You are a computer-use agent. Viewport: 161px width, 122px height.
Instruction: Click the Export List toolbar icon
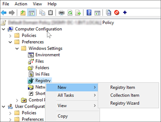pyautogui.click(x=78, y=13)
